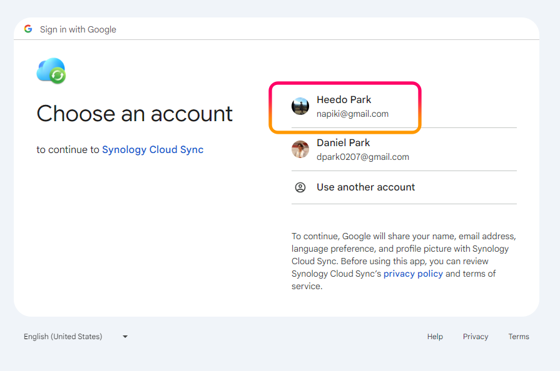This screenshot has height=371, width=560.
Task: Open the privacy policy link
Action: (x=413, y=274)
